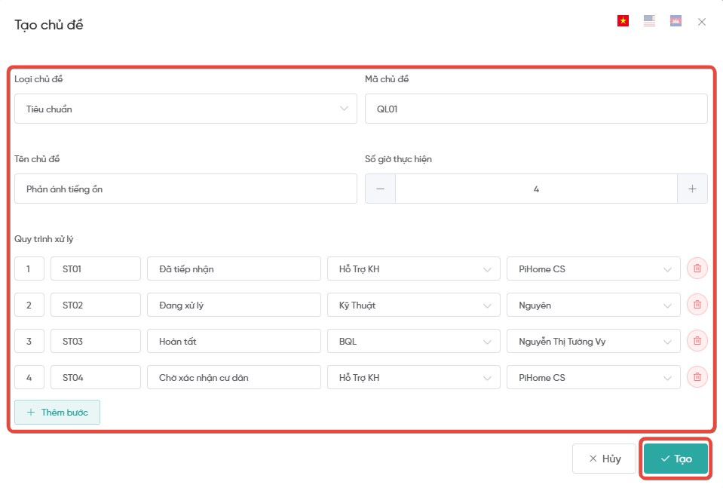Decrease Số giờ thực hiện with minus

(380, 189)
